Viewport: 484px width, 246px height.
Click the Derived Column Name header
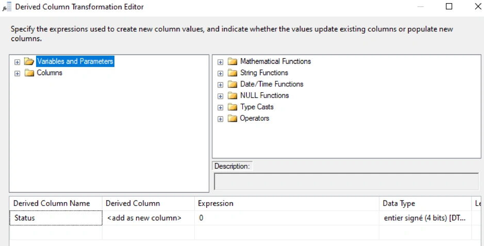[56, 203]
